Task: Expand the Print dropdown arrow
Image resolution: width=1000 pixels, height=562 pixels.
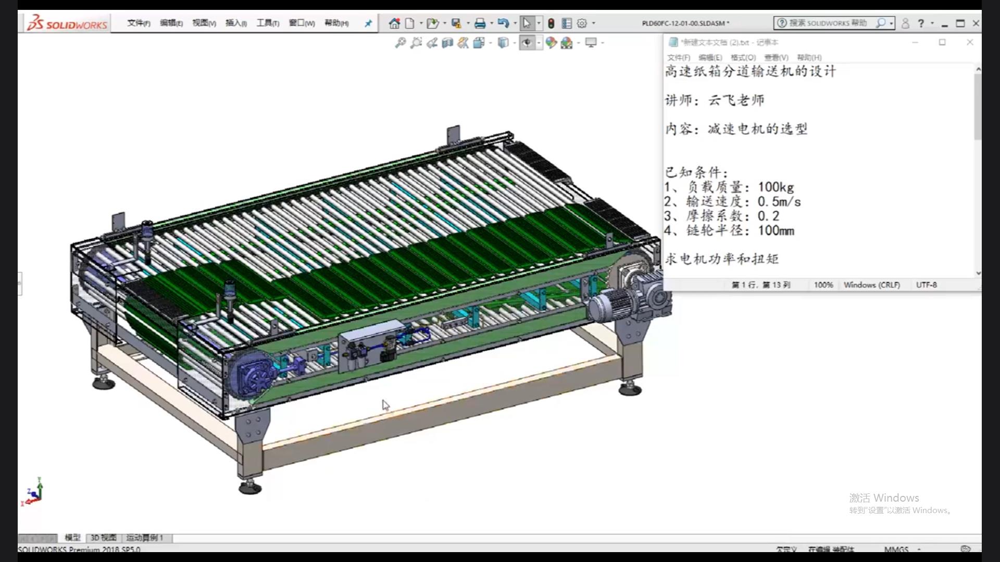Action: tap(491, 23)
